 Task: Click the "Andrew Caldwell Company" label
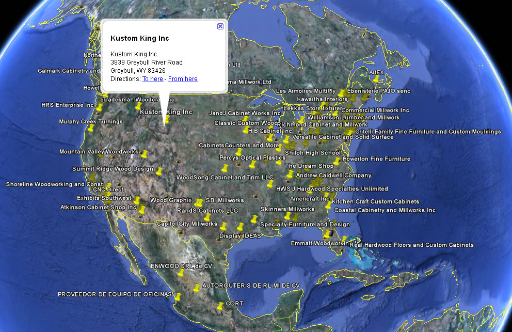[x=334, y=176]
